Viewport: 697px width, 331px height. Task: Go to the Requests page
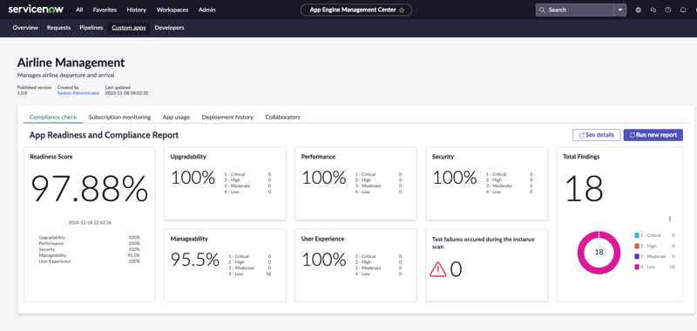pos(58,28)
